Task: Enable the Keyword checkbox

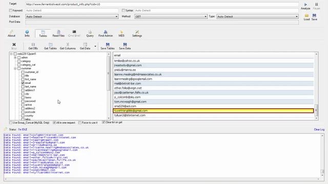Action: [10, 10]
